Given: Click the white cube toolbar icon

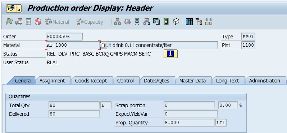Looking at the screenshot, I should pyautogui.click(x=176, y=22).
